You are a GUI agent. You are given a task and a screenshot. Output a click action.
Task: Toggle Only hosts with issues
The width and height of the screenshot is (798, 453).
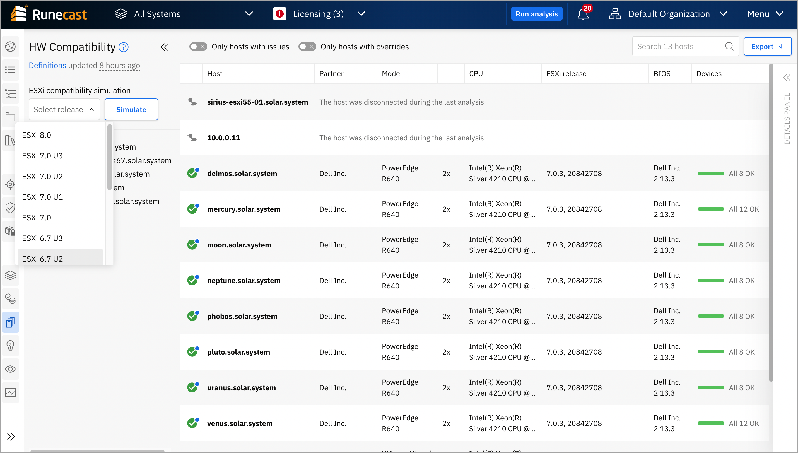coord(198,47)
